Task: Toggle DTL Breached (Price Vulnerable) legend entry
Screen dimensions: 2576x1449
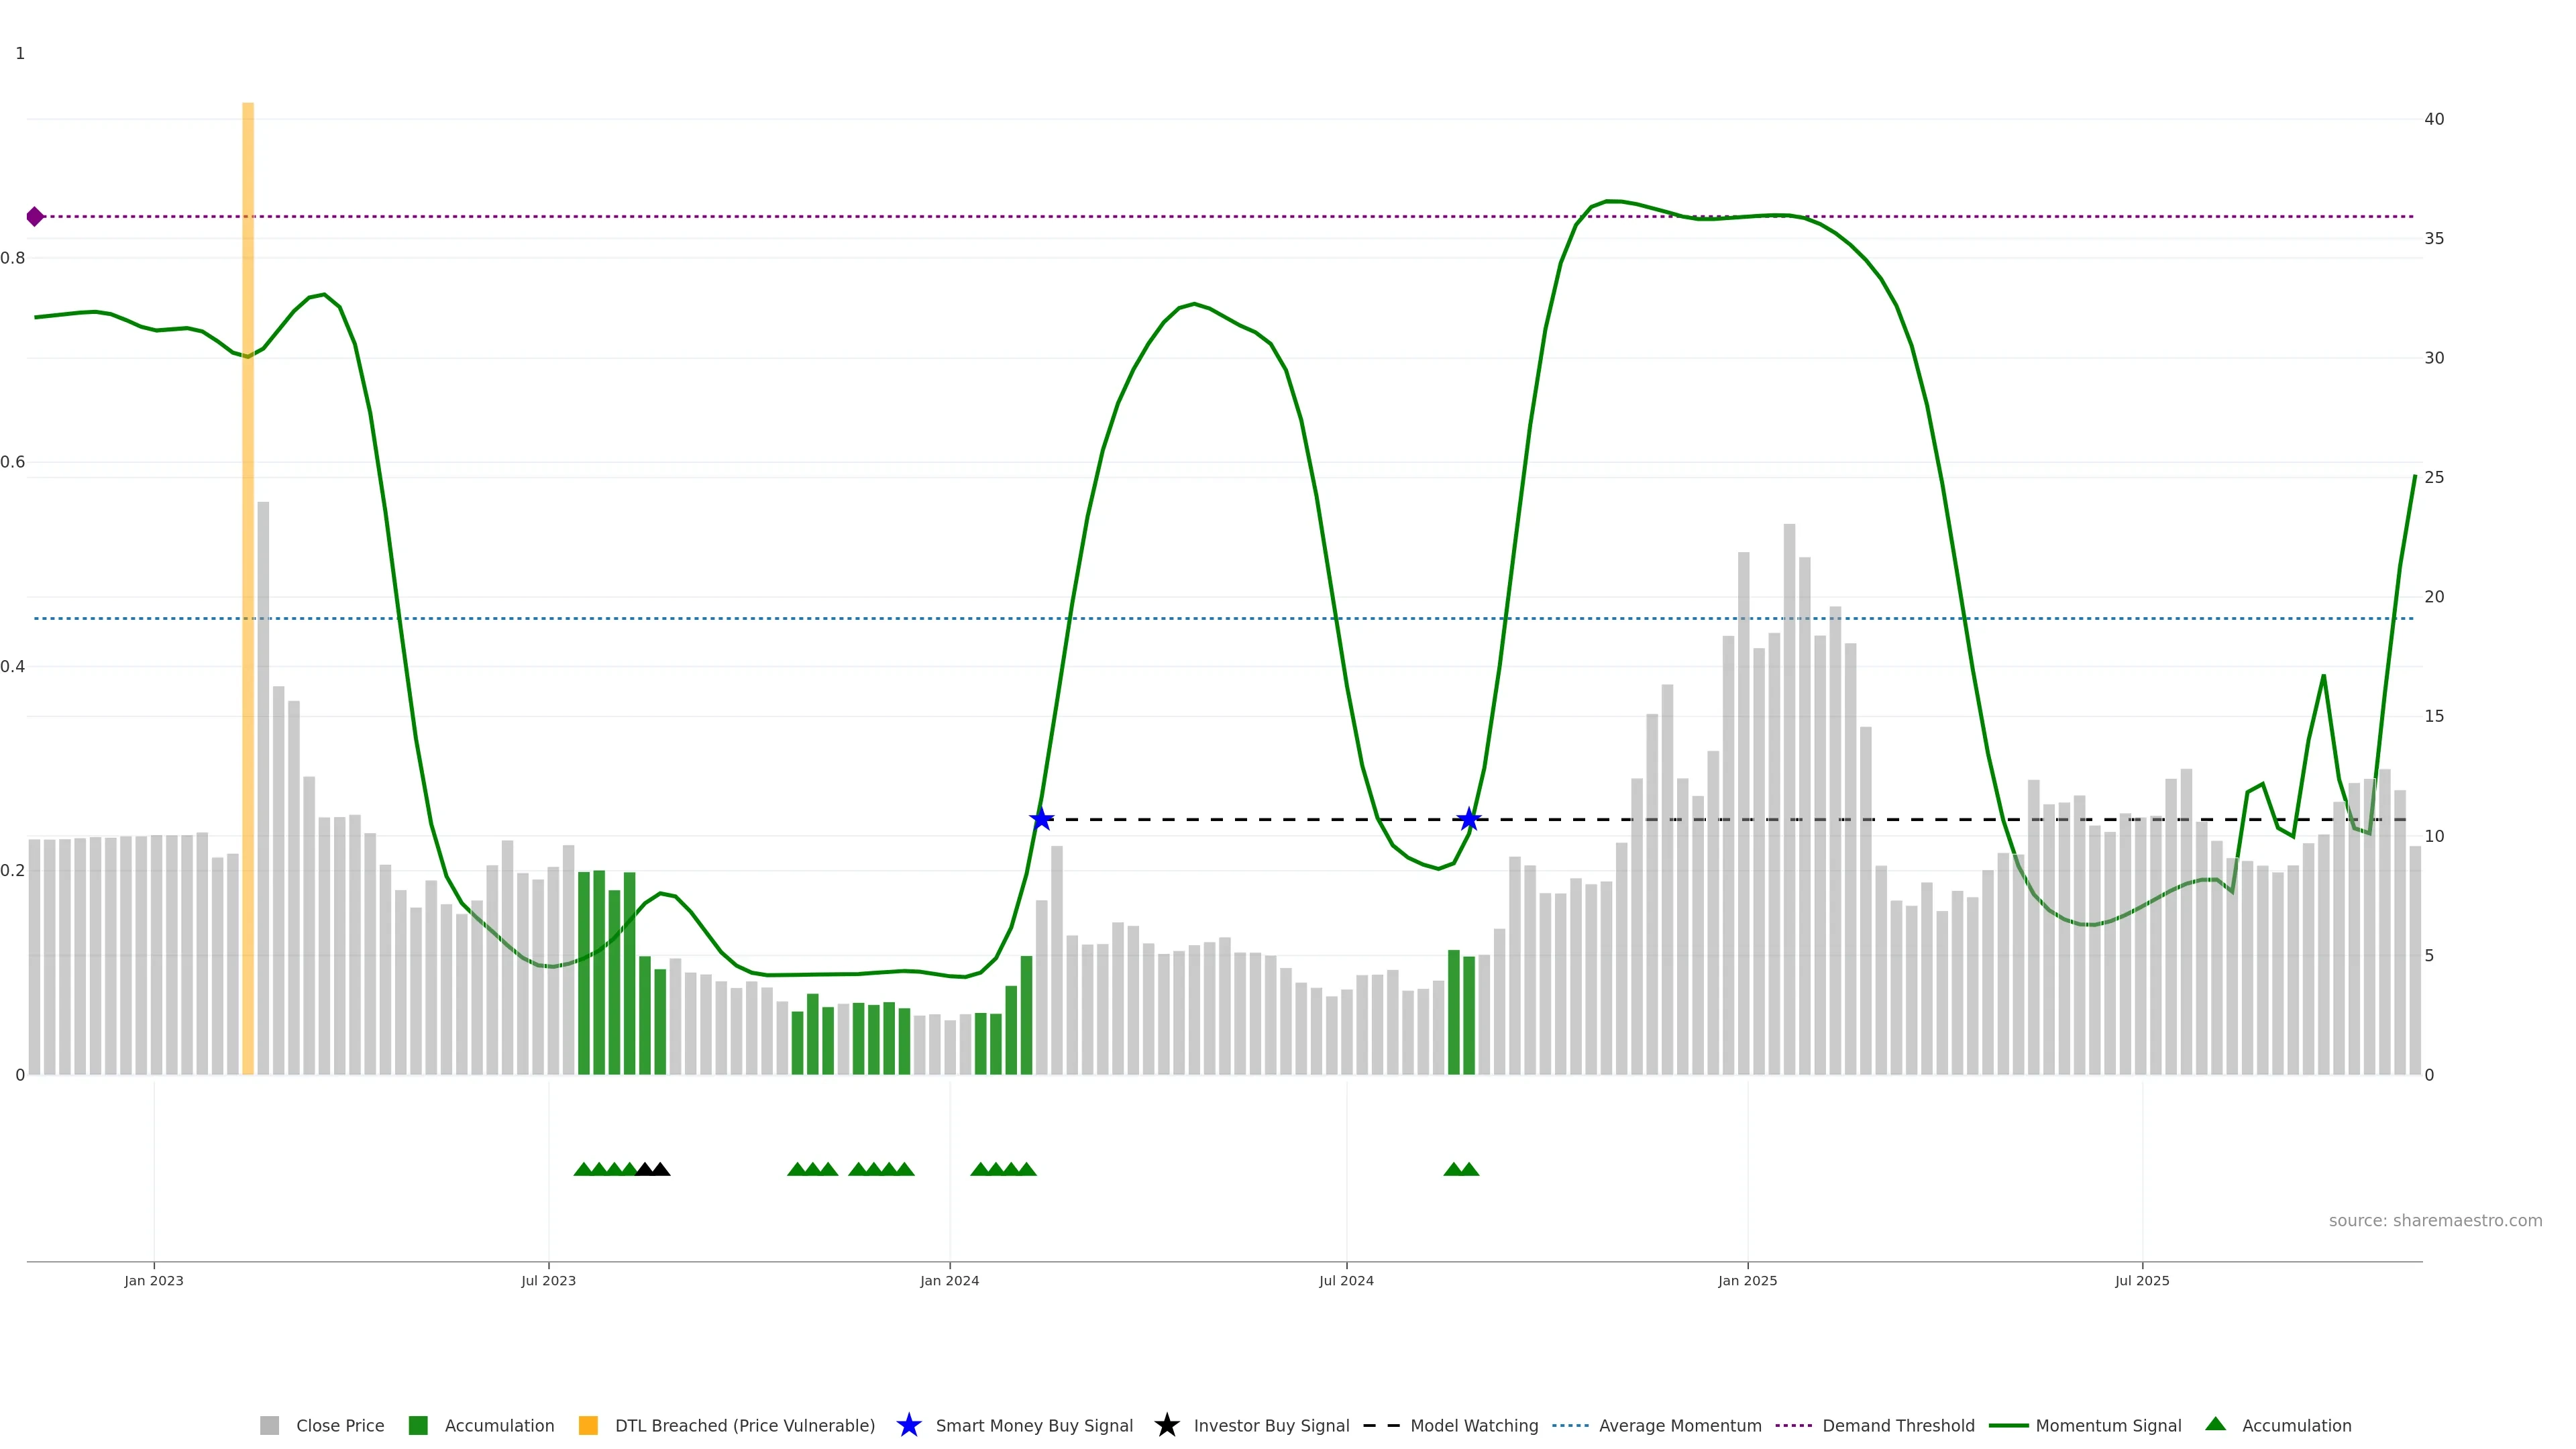Action: click(x=744, y=1426)
